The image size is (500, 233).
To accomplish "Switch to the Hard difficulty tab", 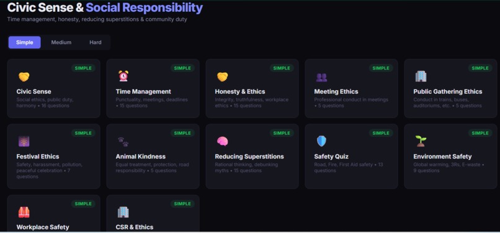I will [96, 42].
